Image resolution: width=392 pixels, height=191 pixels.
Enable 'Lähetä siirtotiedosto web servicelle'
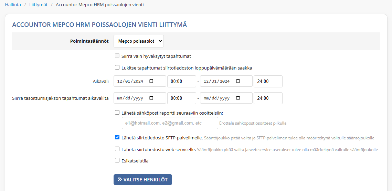tap(117, 149)
